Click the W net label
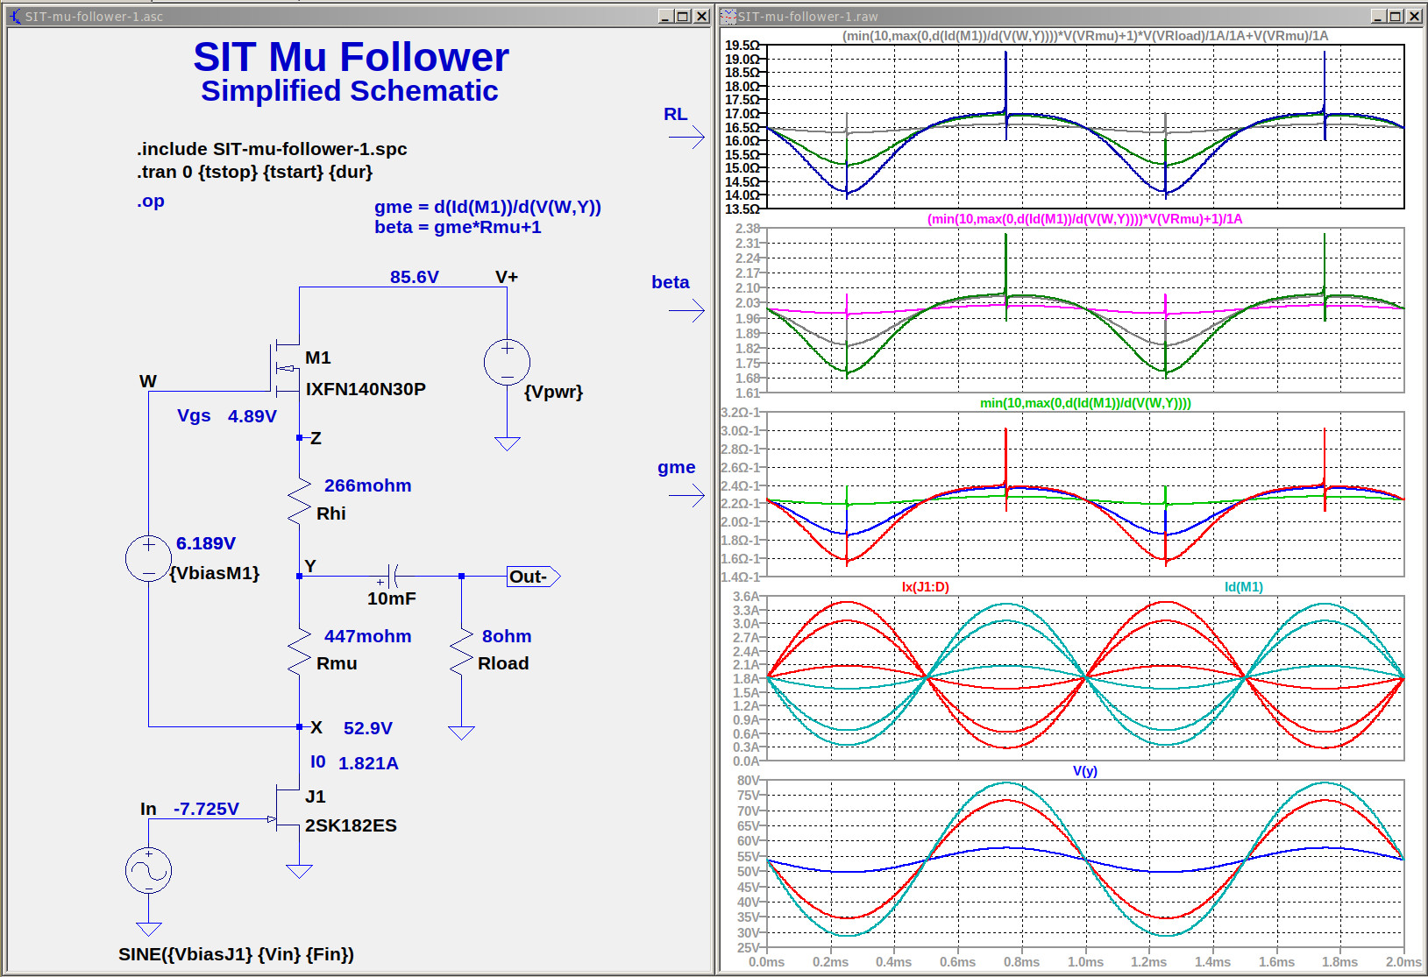Viewport: 1428px width, 977px height. [x=148, y=381]
